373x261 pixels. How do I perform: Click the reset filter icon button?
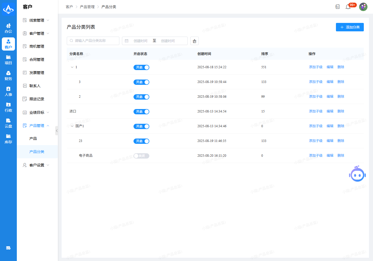point(195,41)
